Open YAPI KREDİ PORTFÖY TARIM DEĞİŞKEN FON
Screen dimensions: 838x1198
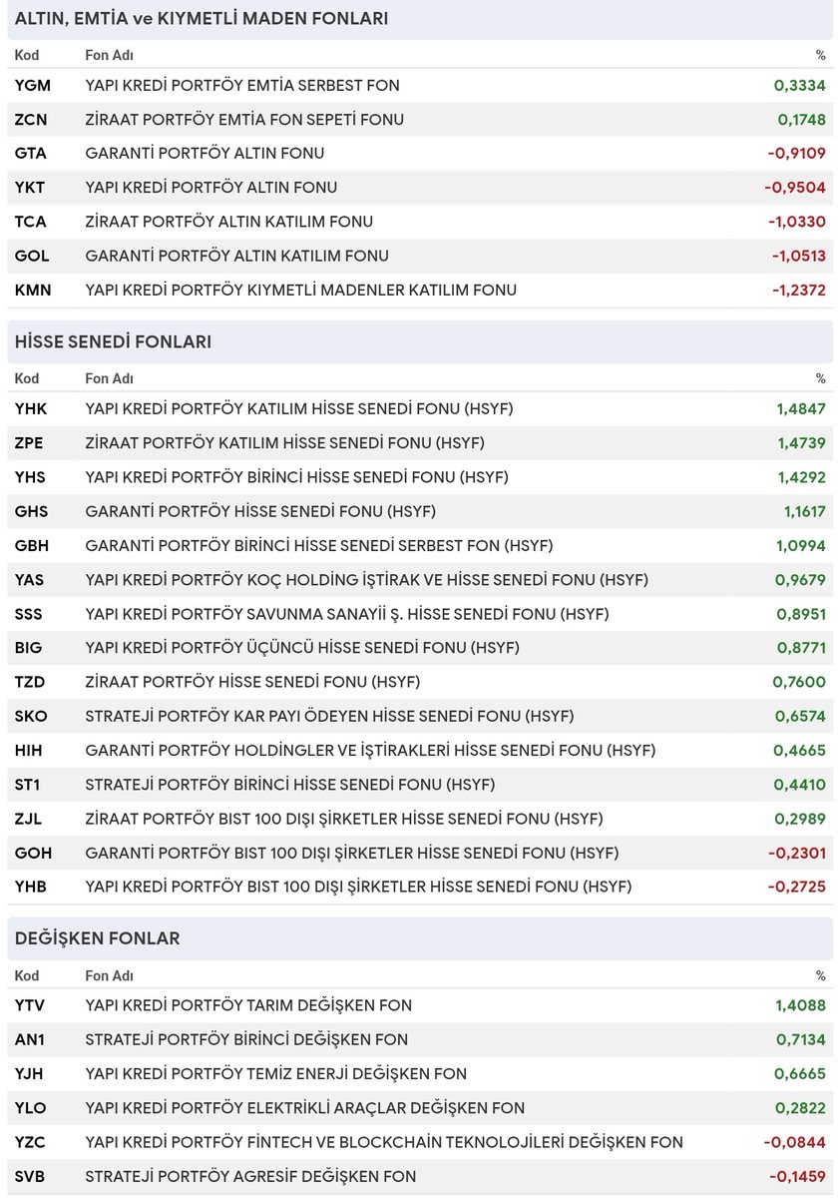[x=248, y=1005]
